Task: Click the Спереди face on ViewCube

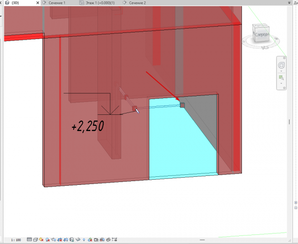Action: [x=262, y=35]
